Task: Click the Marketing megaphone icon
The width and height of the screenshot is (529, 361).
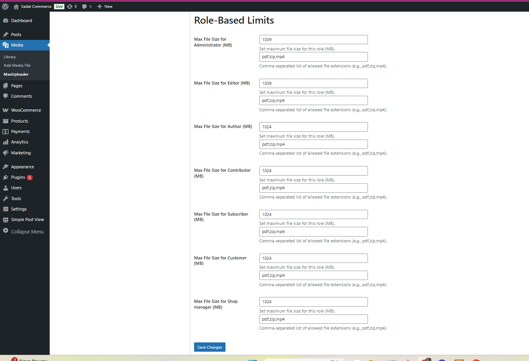Action: coord(6,153)
